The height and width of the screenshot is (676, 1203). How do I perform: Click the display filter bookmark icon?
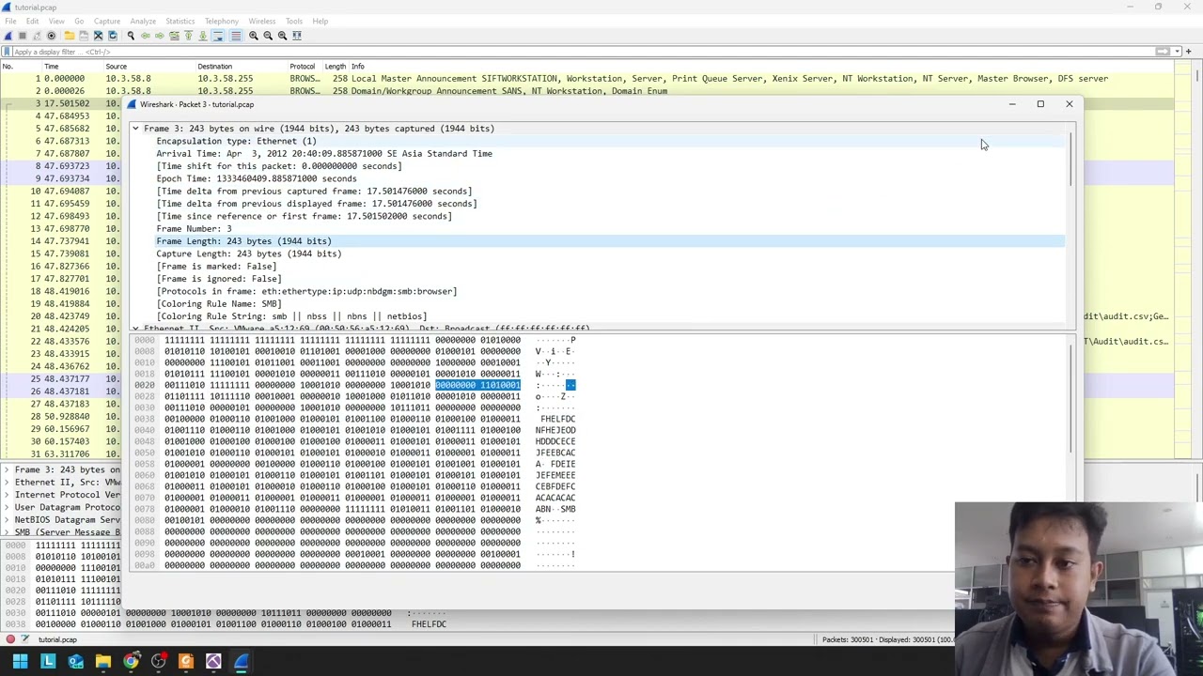(x=8, y=52)
